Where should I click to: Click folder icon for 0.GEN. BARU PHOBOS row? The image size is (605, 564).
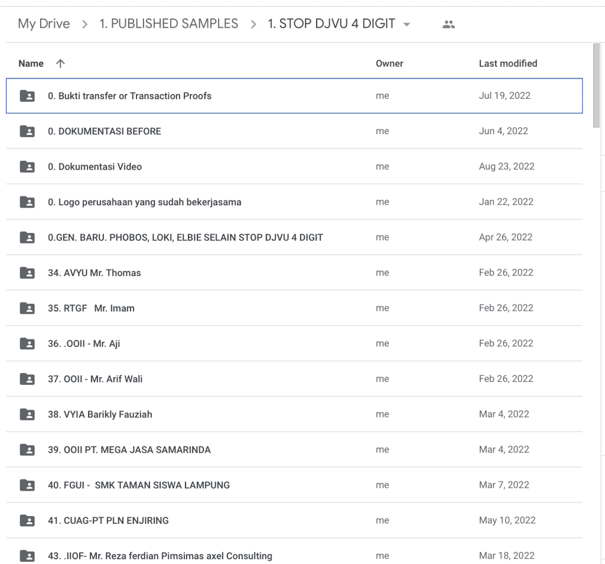(x=27, y=238)
